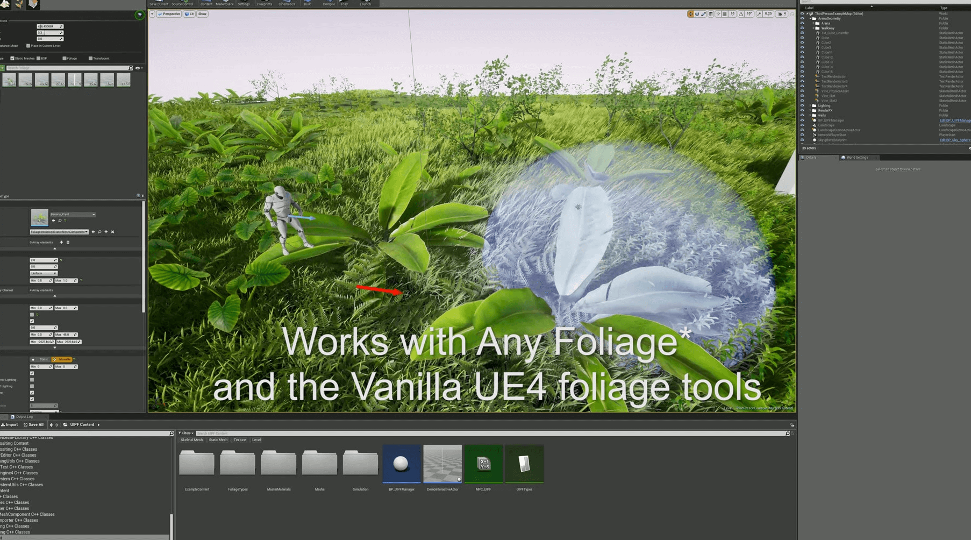Select the Static Mesh filter tab
Viewport: 971px width, 540px height.
click(218, 440)
